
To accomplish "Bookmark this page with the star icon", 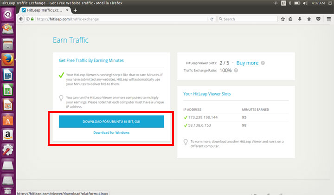I will 283,19.
